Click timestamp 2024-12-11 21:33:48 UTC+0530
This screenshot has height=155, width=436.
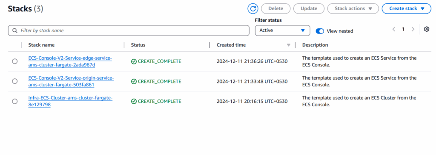click(x=252, y=81)
